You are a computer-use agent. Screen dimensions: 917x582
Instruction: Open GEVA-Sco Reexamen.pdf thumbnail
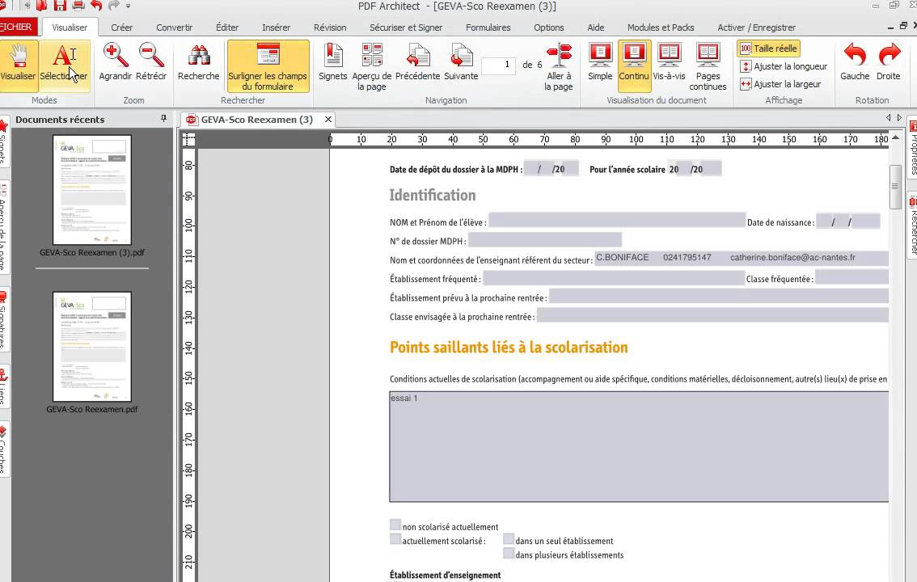click(92, 347)
